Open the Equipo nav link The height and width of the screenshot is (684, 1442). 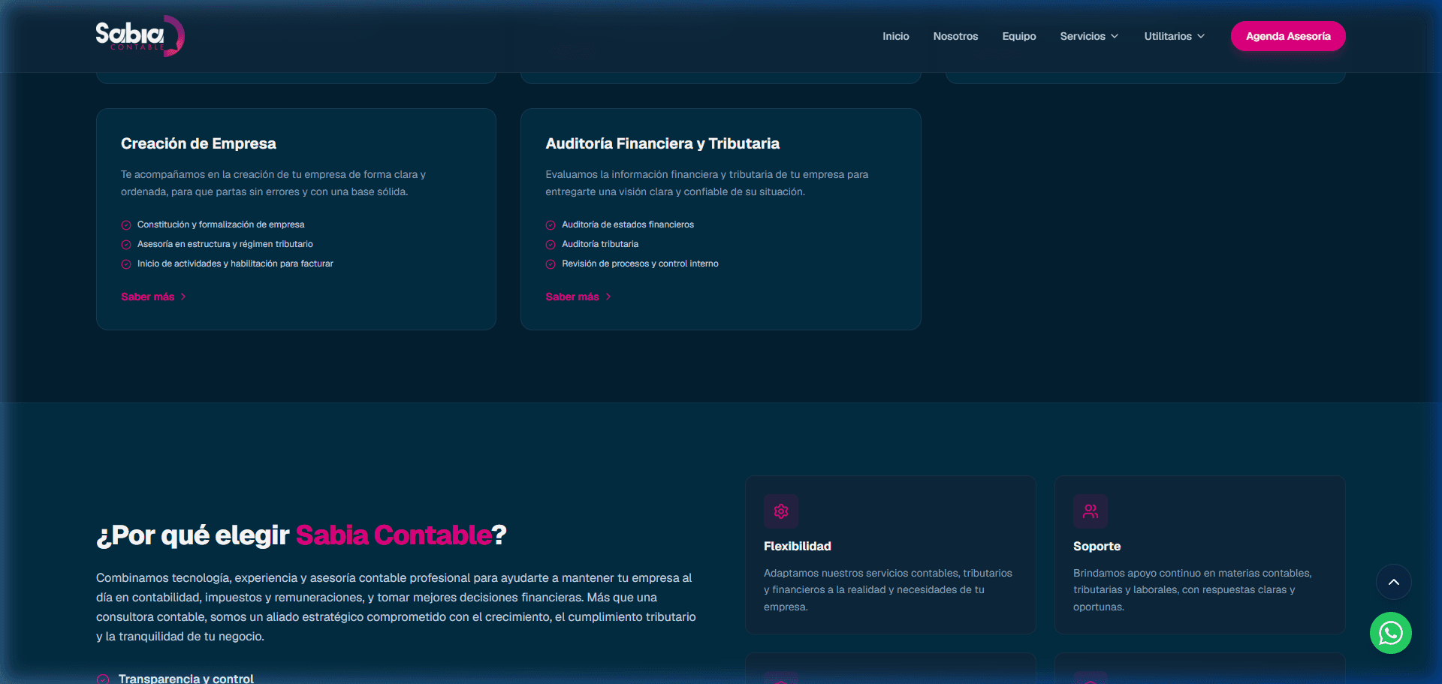[1018, 36]
